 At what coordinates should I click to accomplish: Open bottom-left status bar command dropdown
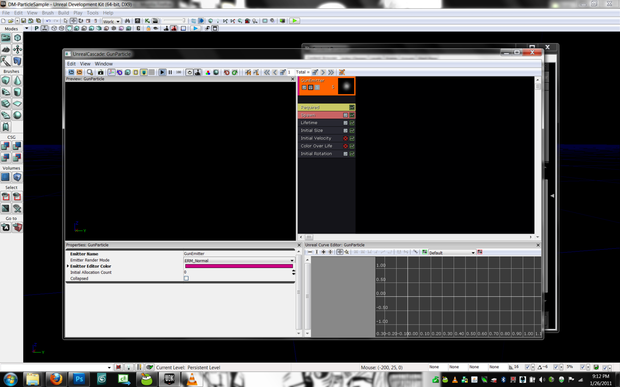109,368
